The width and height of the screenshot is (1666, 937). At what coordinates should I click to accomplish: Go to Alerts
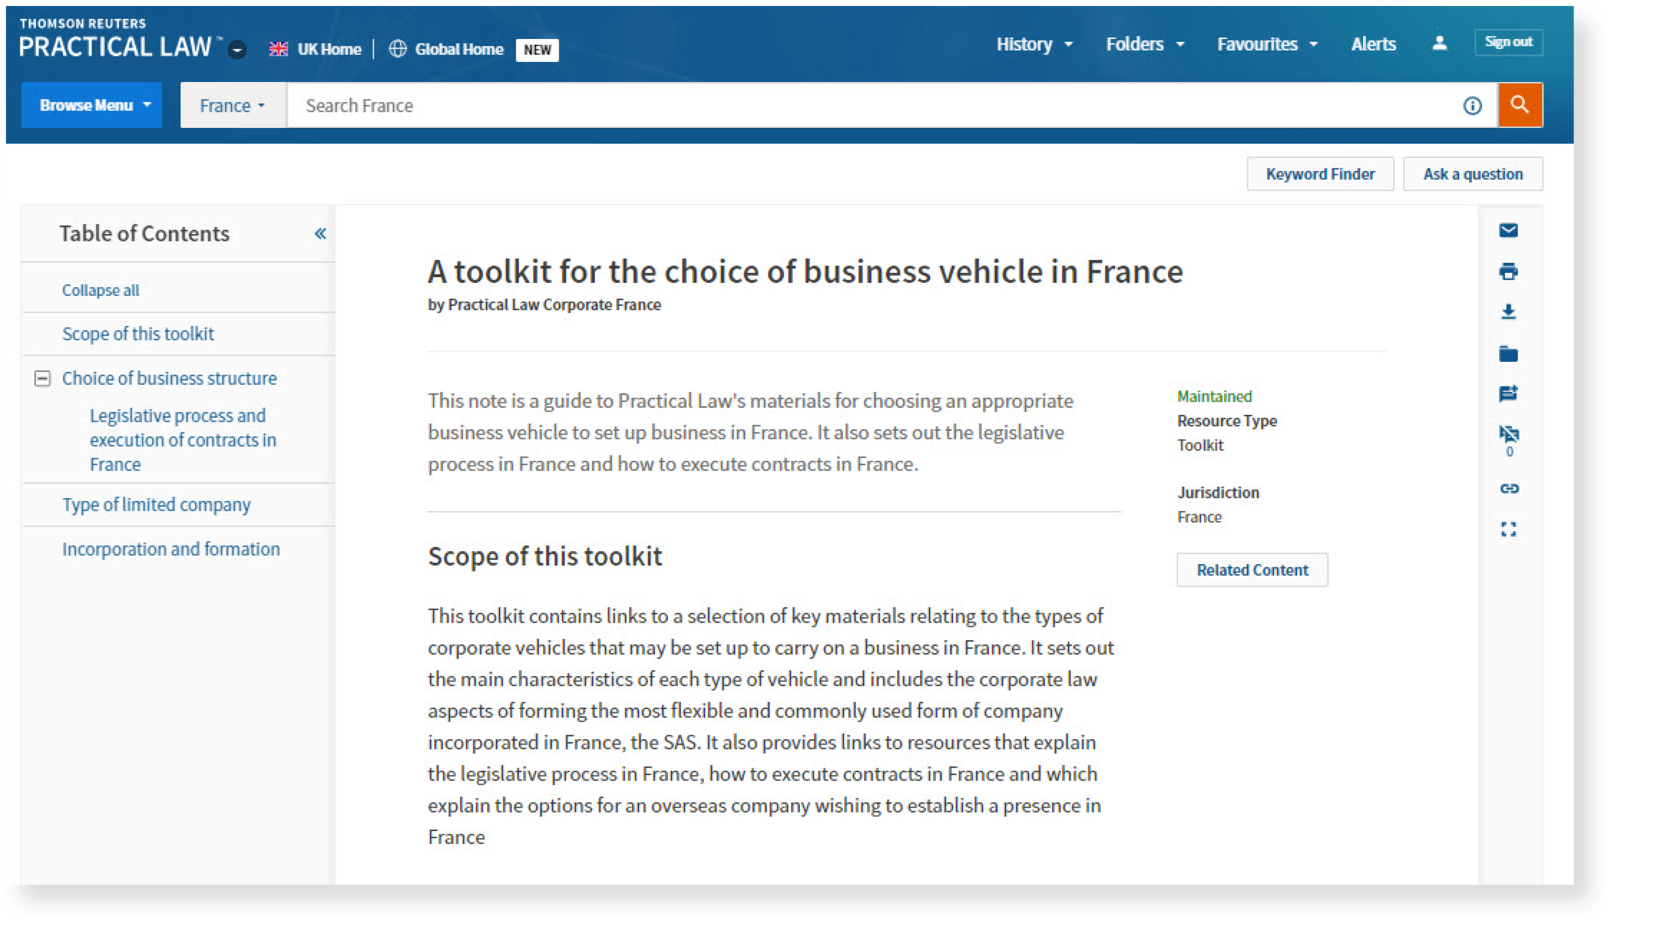(1373, 44)
